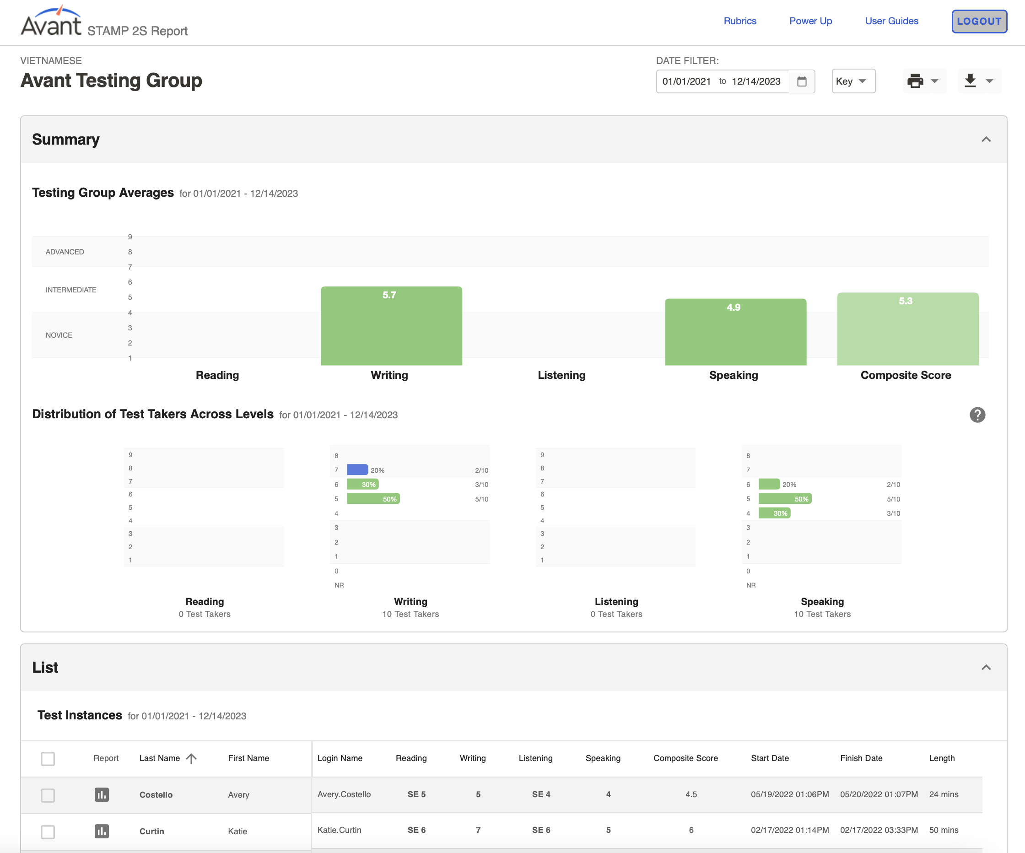The height and width of the screenshot is (853, 1025).
Task: Open the calendar date picker icon
Action: pyautogui.click(x=801, y=81)
